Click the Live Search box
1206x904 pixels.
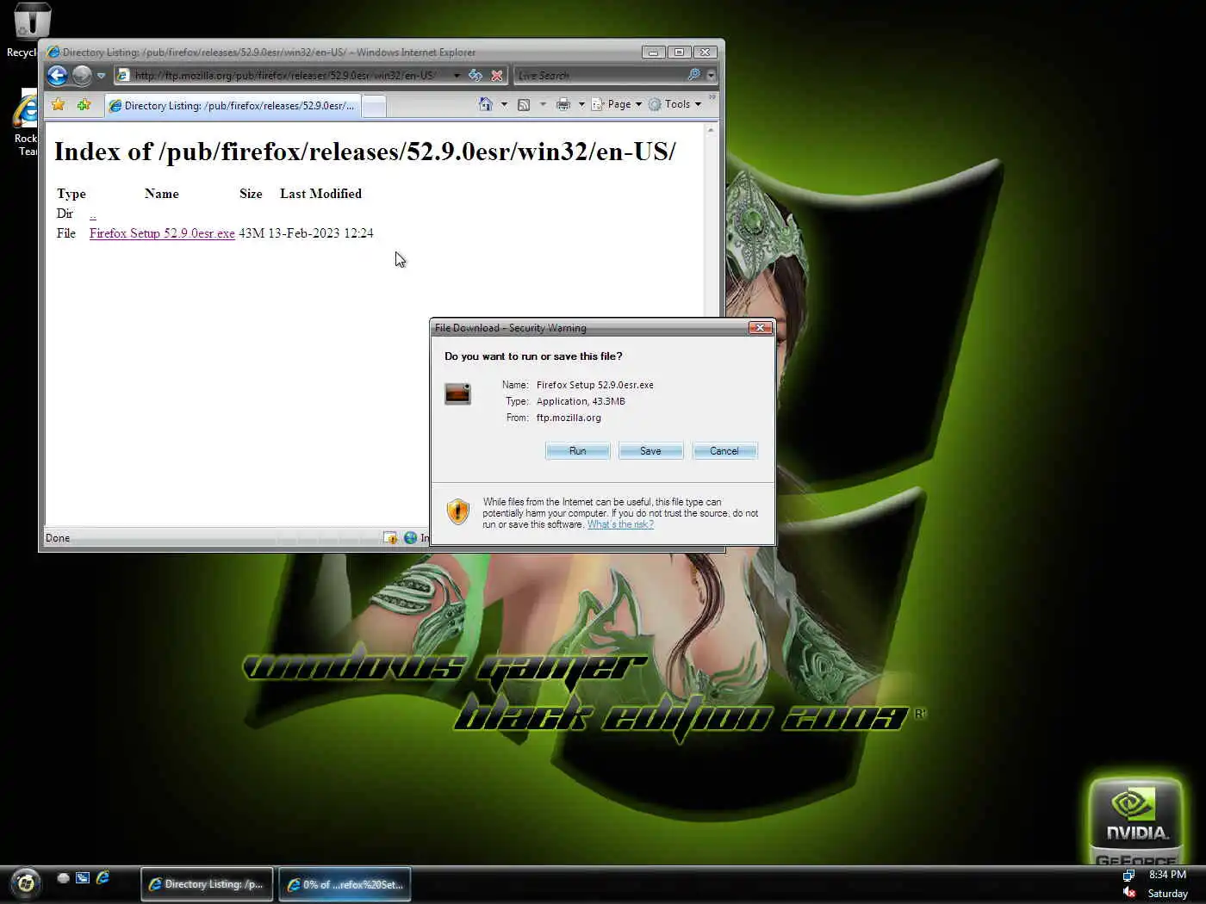600,76
